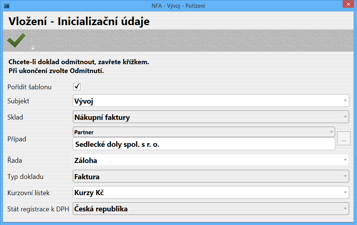
Task: Click the Případ field label
Action: [17, 139]
